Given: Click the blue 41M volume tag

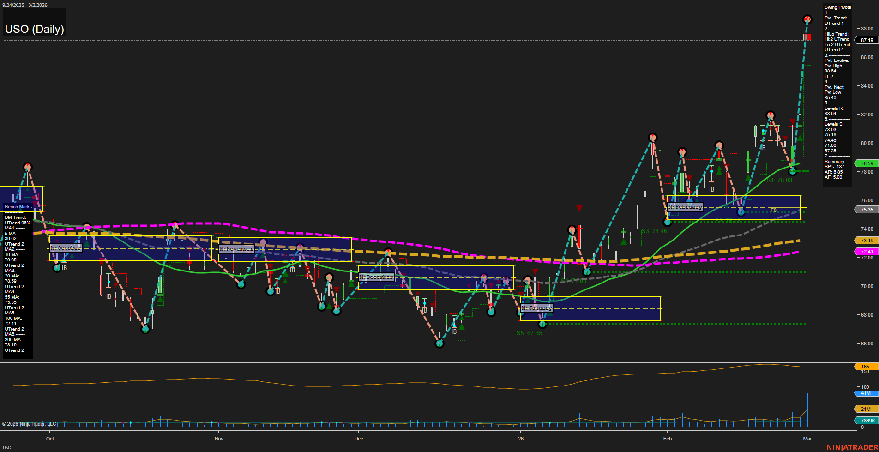Looking at the screenshot, I should coord(866,393).
